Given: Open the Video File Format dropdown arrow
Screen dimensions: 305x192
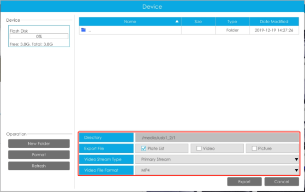Looking at the screenshot, I should click(x=296, y=170).
